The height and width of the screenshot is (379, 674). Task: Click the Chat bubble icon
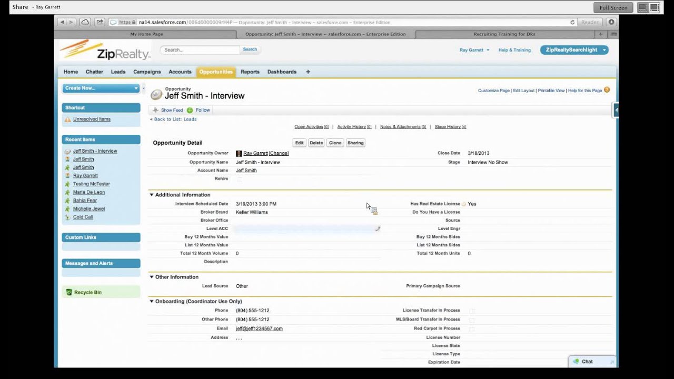[576, 362]
